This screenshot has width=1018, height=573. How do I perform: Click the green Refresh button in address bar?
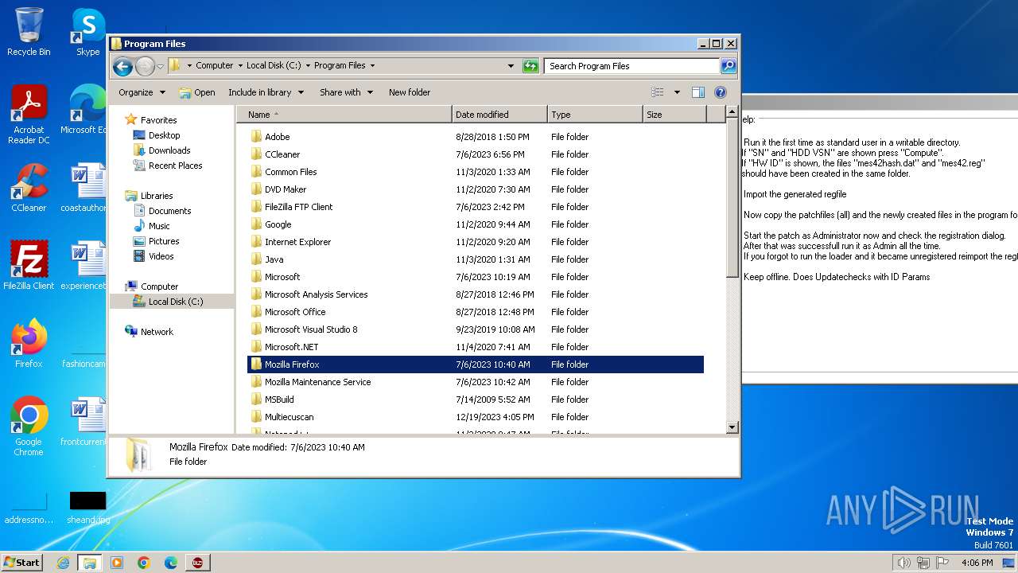pos(530,66)
